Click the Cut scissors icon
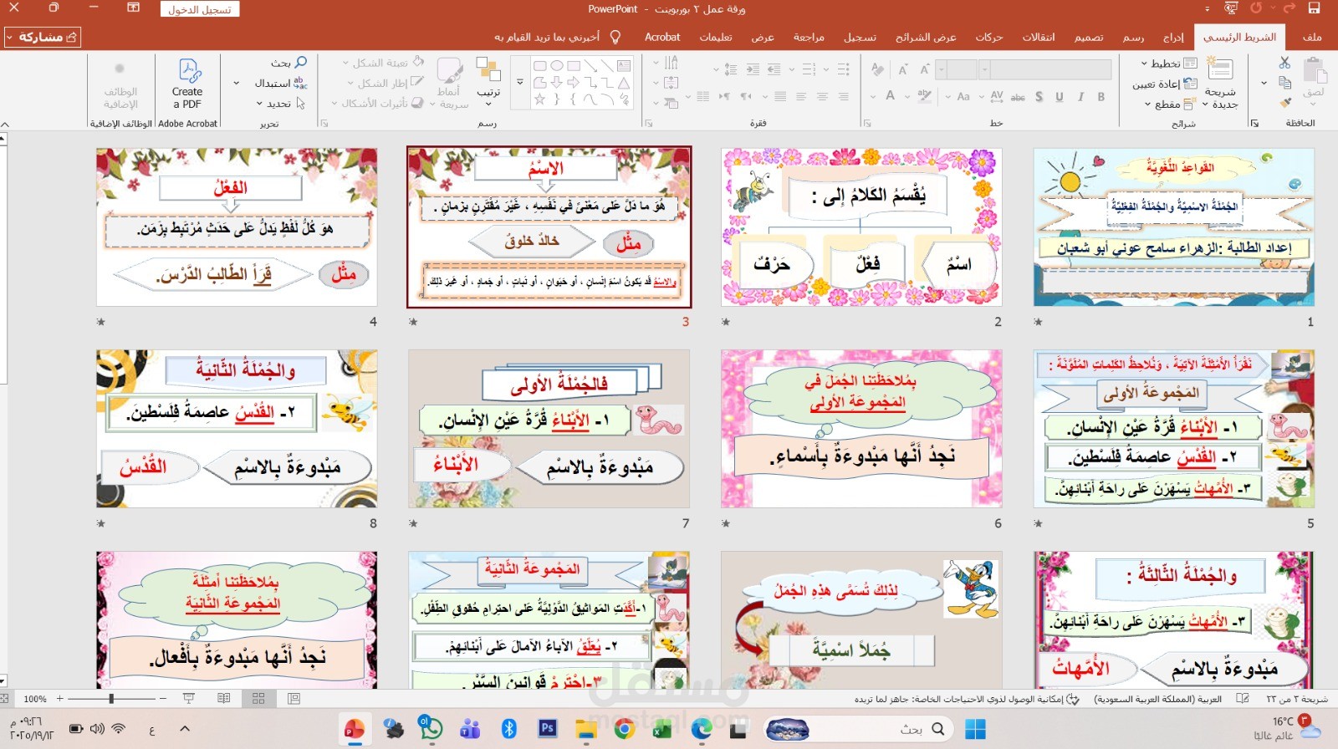 point(1284,63)
